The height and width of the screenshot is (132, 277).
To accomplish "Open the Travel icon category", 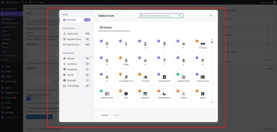I will (71, 75).
